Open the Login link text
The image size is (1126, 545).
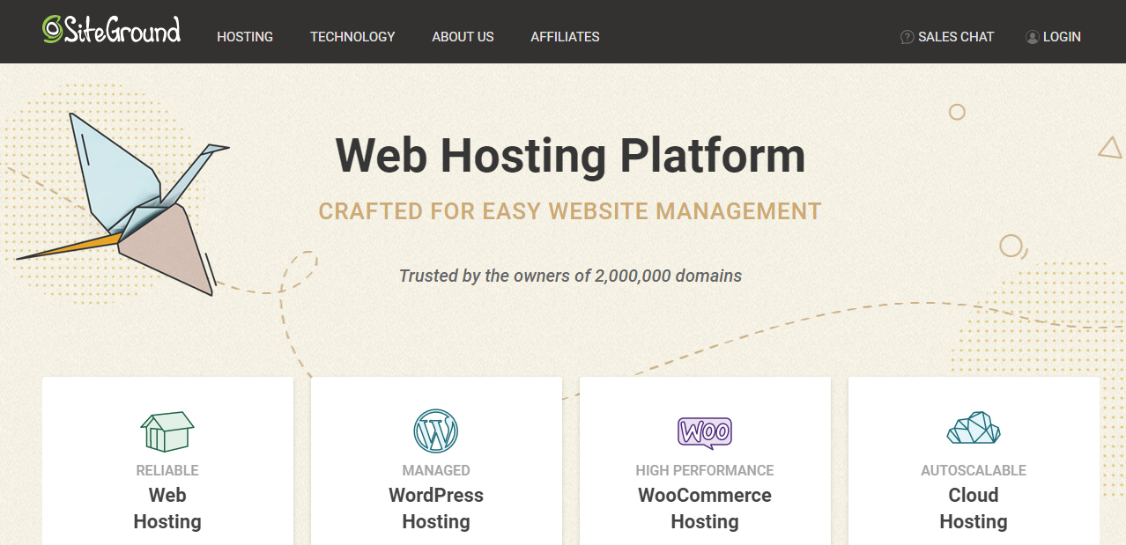1062,37
